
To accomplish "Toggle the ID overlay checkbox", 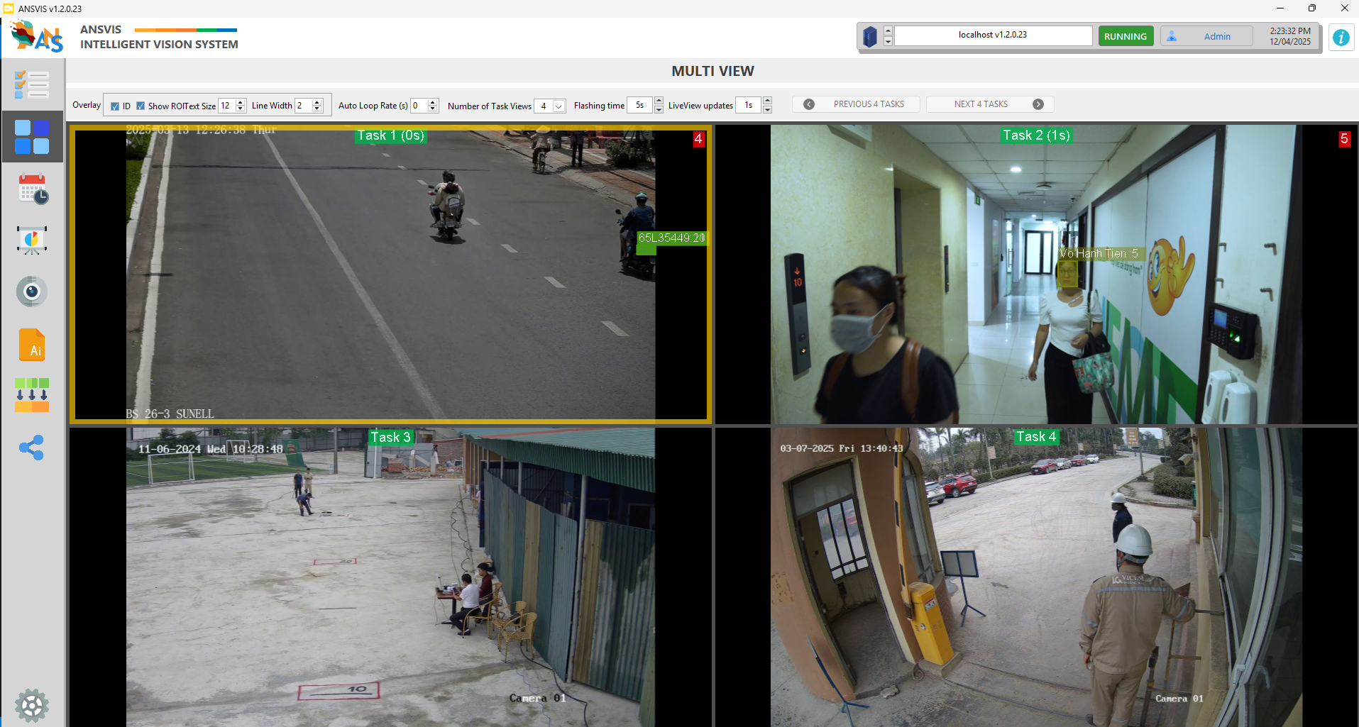I will (115, 106).
